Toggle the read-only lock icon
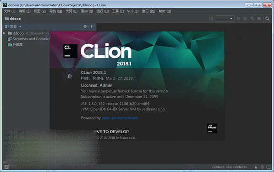Image resolution: width=274 pixels, height=172 pixels. [x=256, y=167]
